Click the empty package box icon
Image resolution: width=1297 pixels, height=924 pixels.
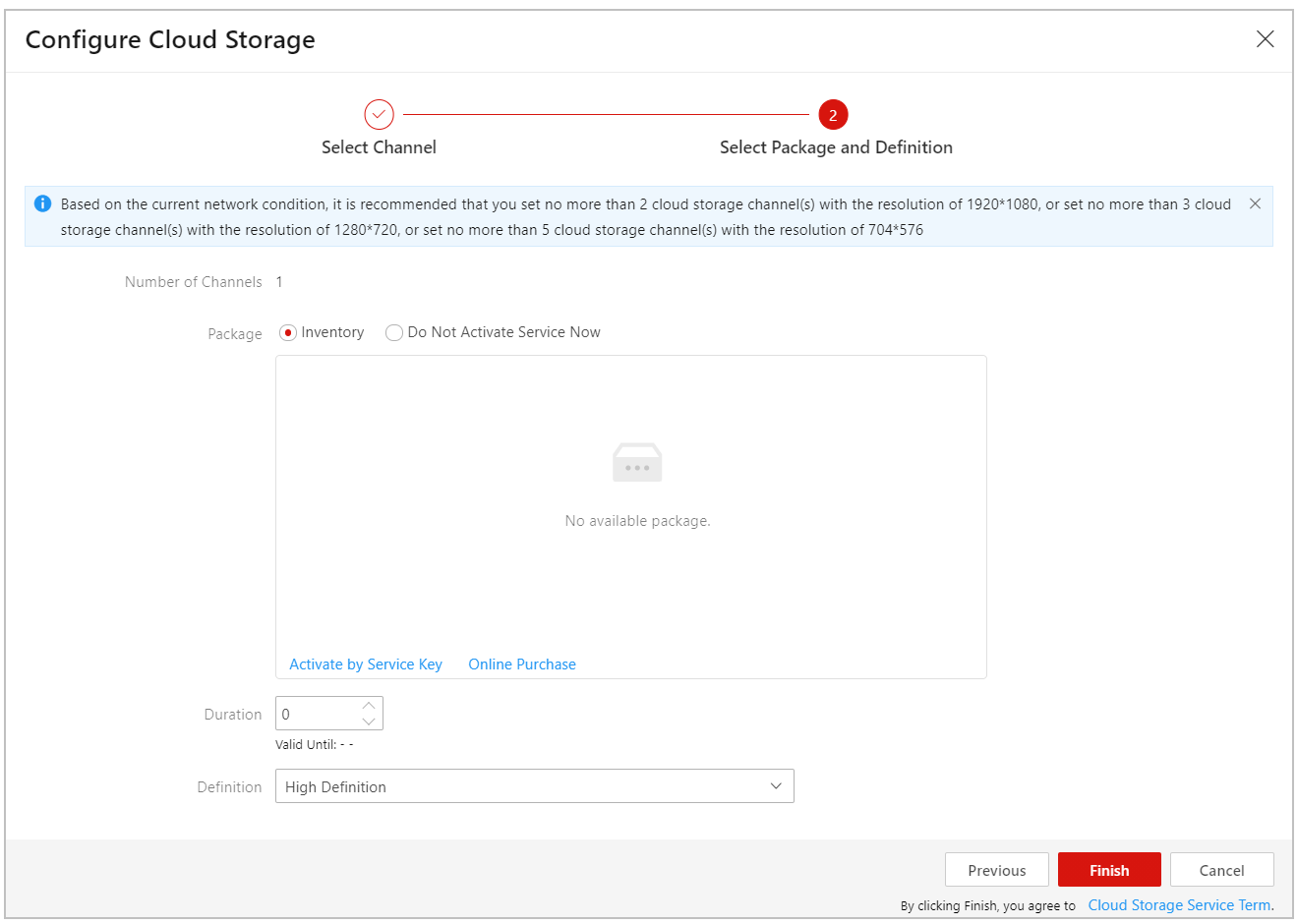[x=637, y=462]
